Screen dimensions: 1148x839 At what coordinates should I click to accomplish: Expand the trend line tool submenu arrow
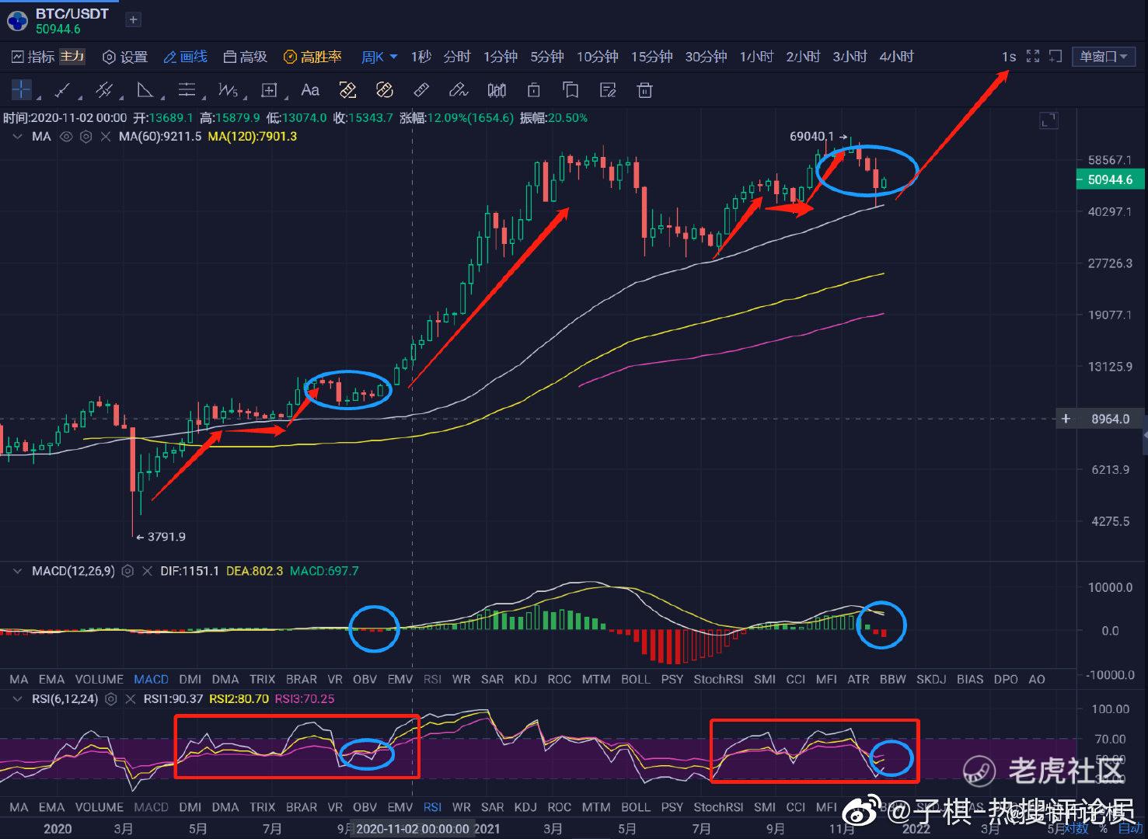(x=79, y=98)
